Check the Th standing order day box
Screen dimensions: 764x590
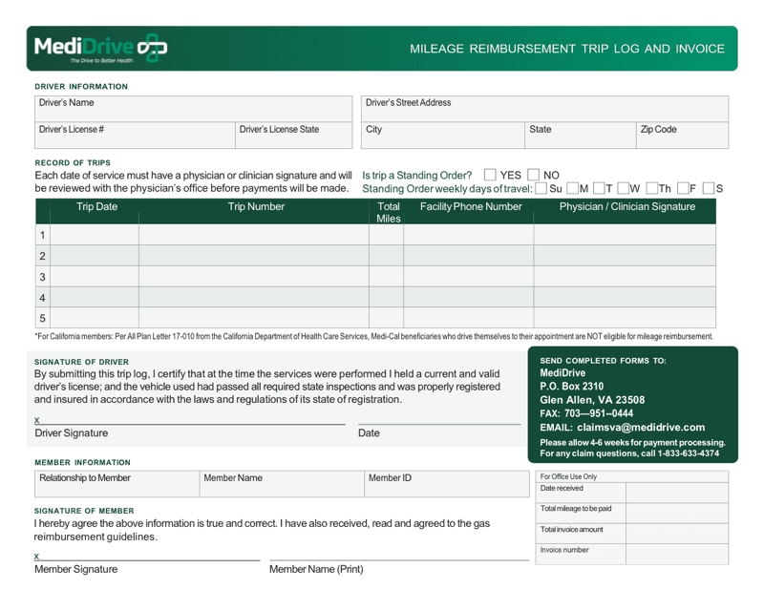pos(651,189)
